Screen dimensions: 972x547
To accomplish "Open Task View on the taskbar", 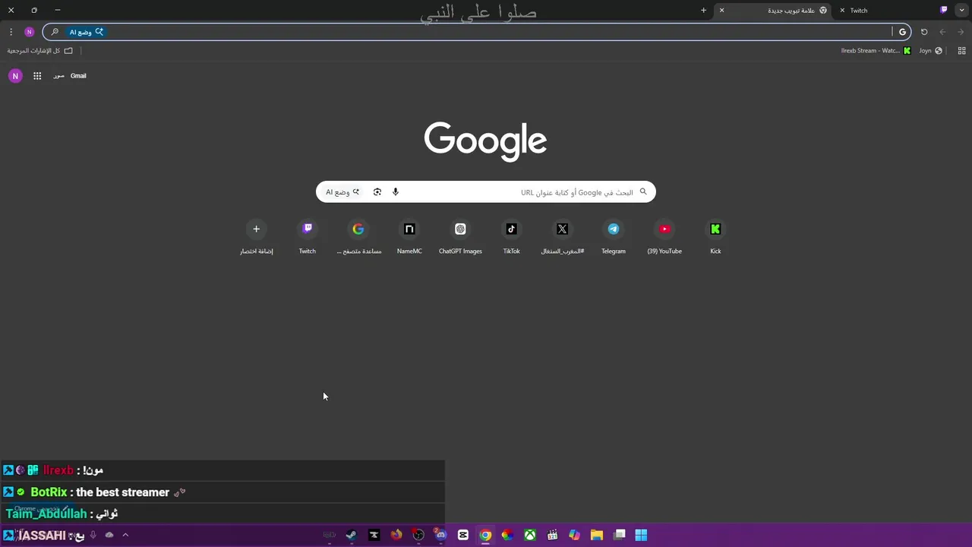I will 620,535.
